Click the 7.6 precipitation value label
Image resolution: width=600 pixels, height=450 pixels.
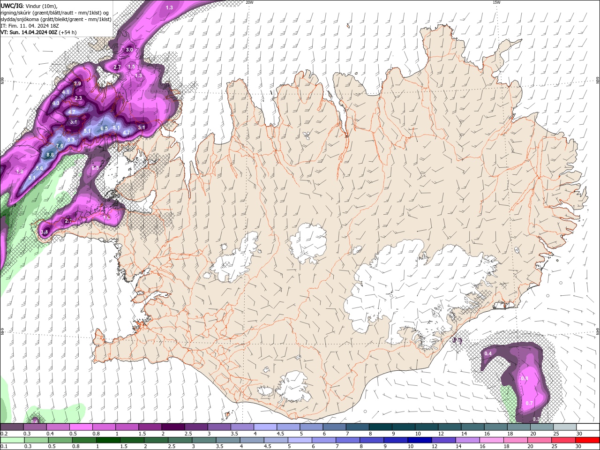point(60,146)
